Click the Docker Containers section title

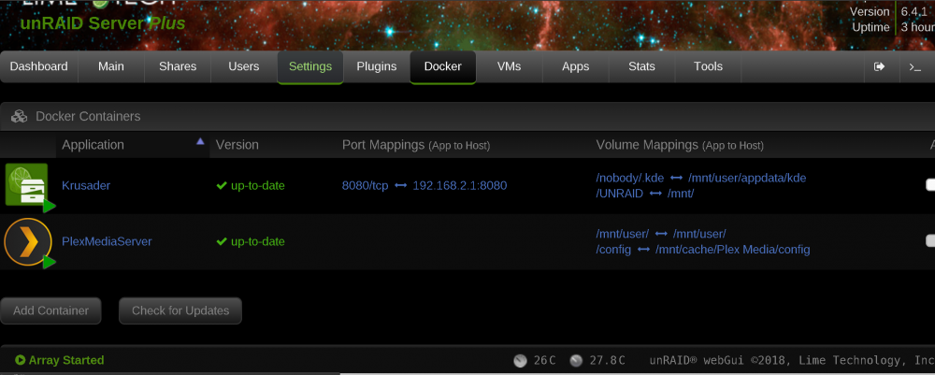(x=88, y=116)
